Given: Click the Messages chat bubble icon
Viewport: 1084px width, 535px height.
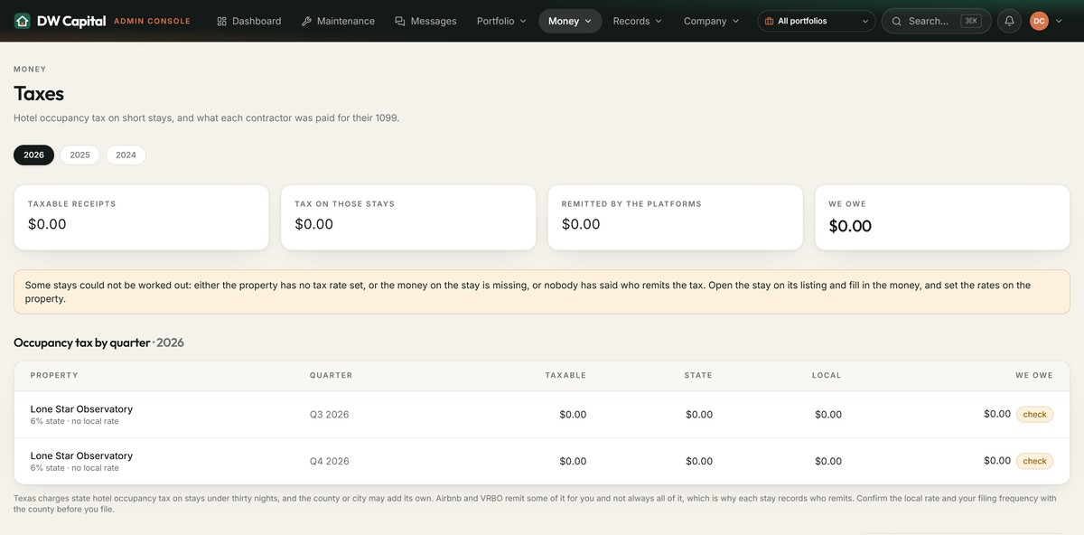Looking at the screenshot, I should coord(400,21).
